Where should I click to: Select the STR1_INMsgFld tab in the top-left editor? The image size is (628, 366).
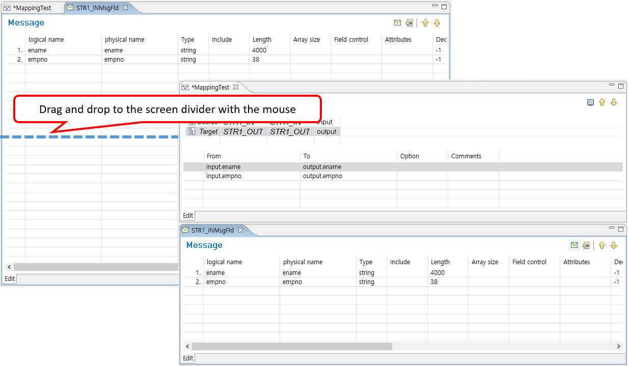coord(98,8)
